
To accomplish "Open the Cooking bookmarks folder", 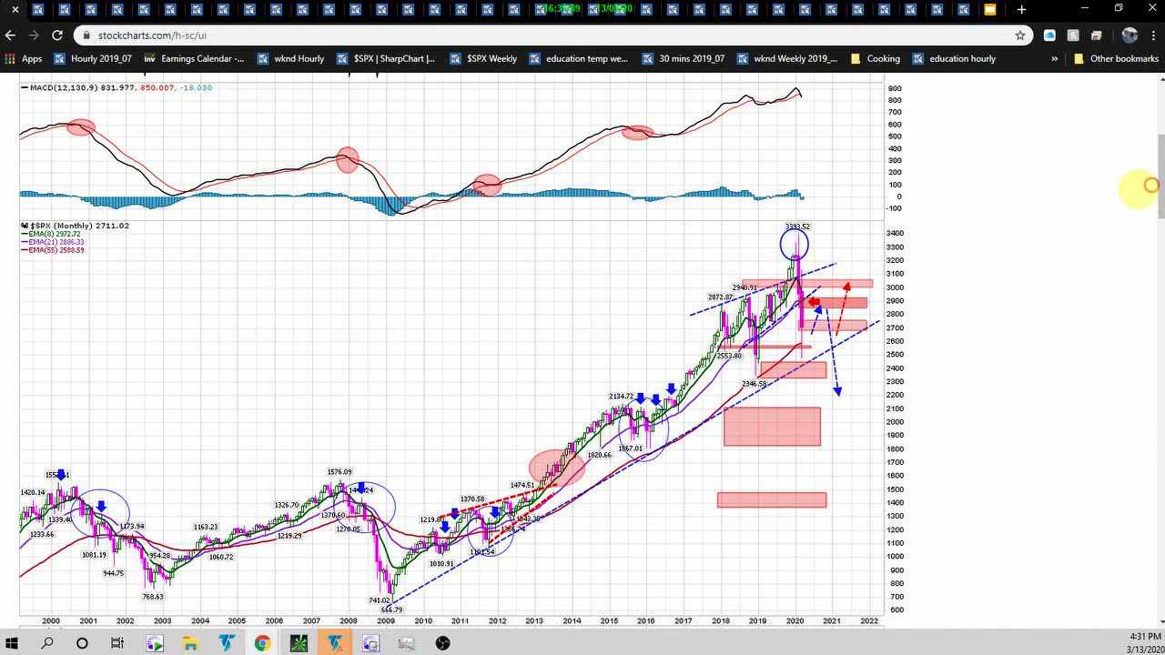I will click(875, 58).
